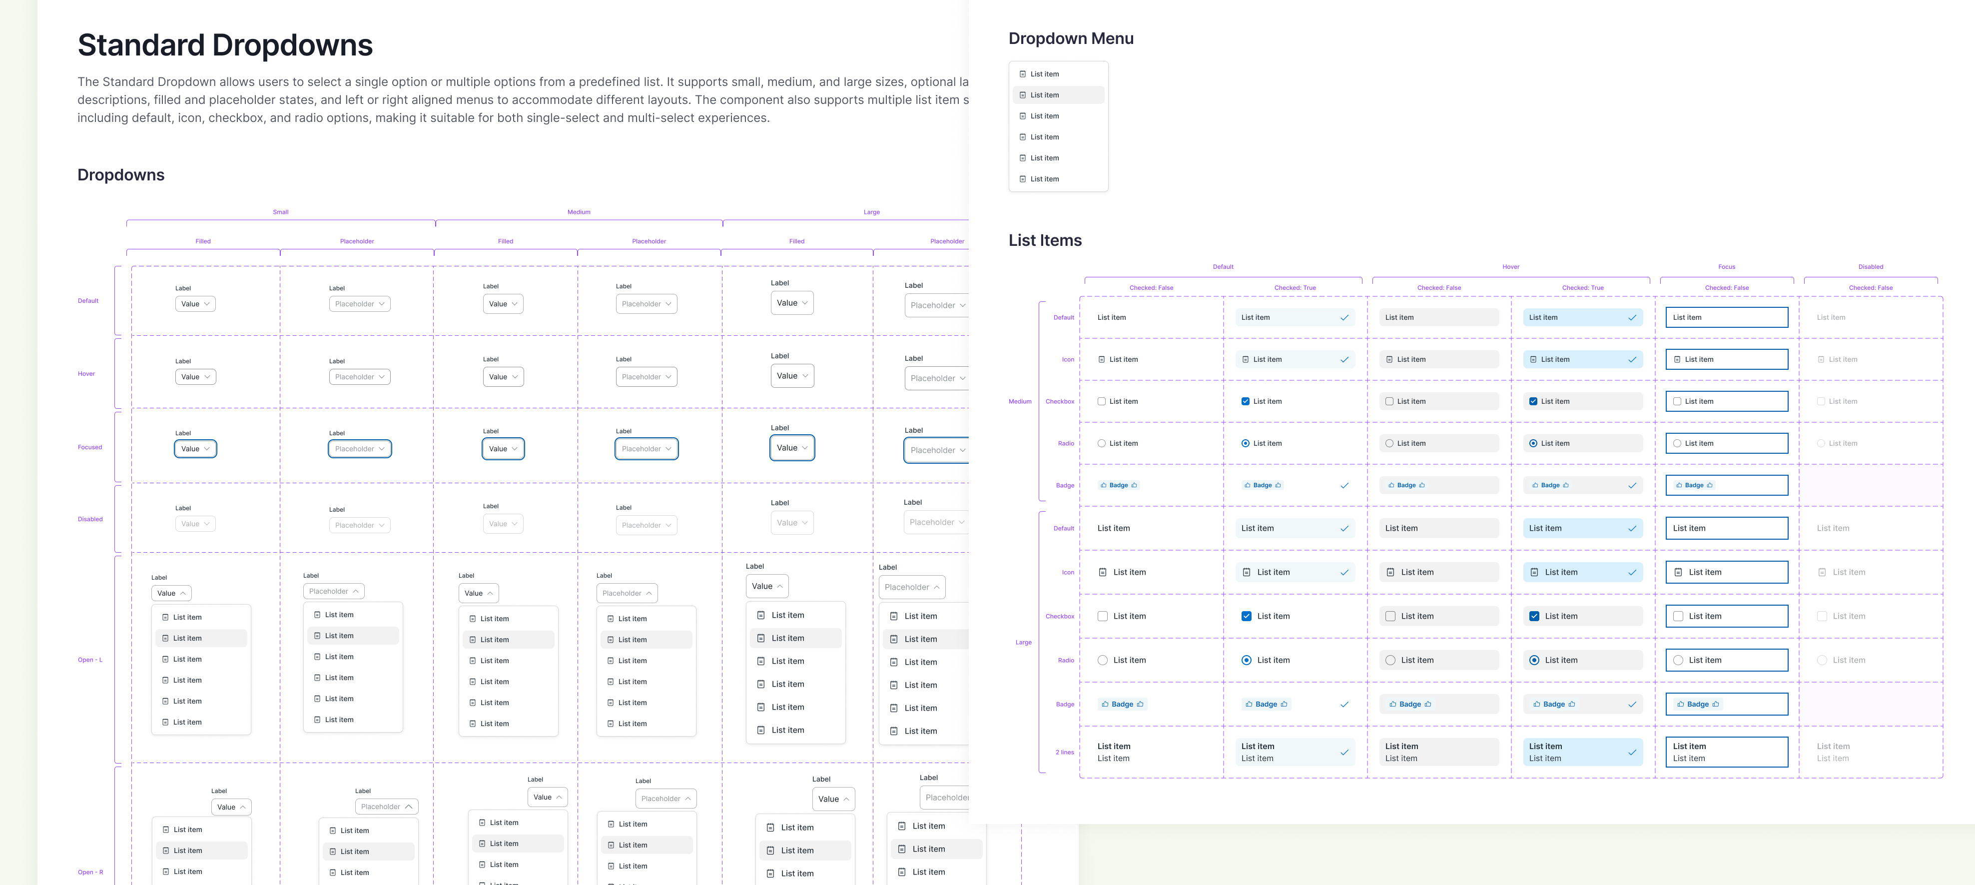Open Small Placeholder dropdown in Focused row
The width and height of the screenshot is (1975, 885).
point(360,449)
